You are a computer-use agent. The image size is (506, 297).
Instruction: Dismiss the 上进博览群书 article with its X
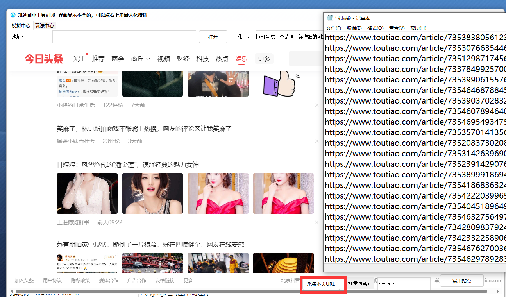[317, 222]
